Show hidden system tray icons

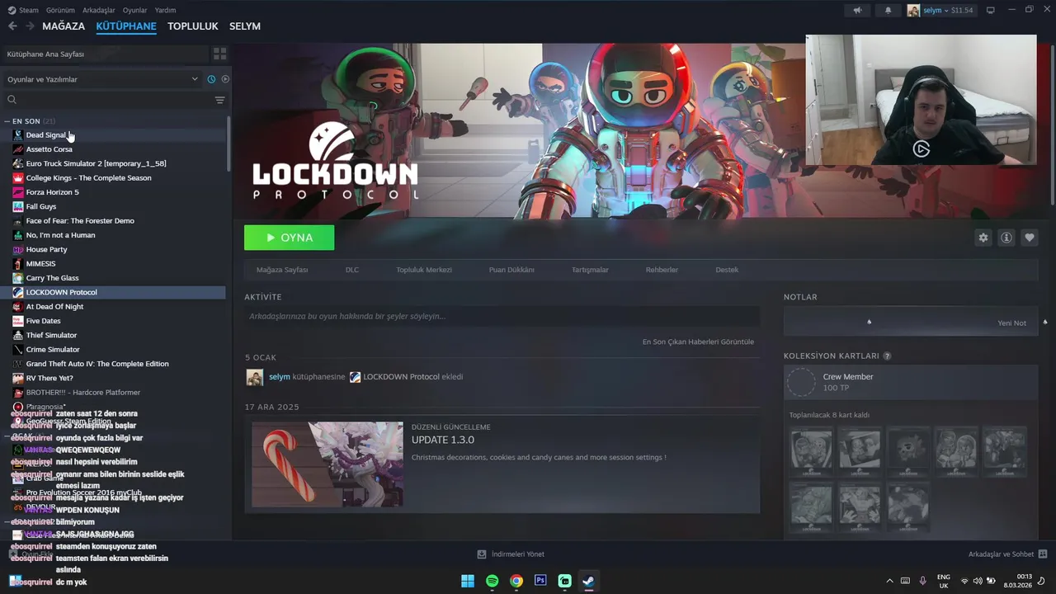[889, 581]
